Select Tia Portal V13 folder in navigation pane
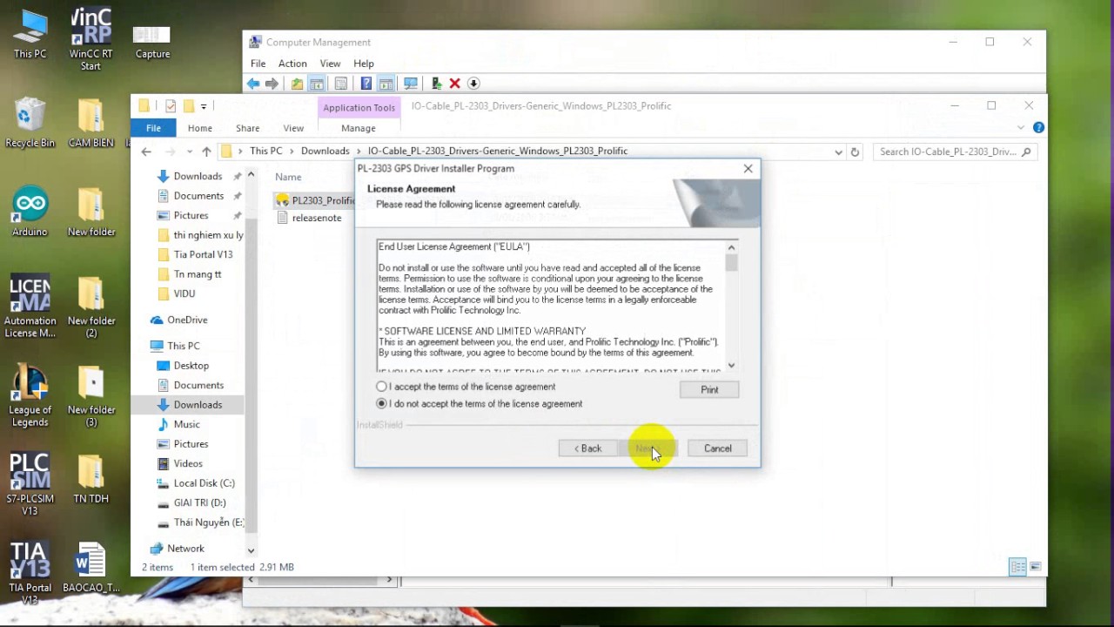Screen dimensions: 1114x627 [x=203, y=254]
